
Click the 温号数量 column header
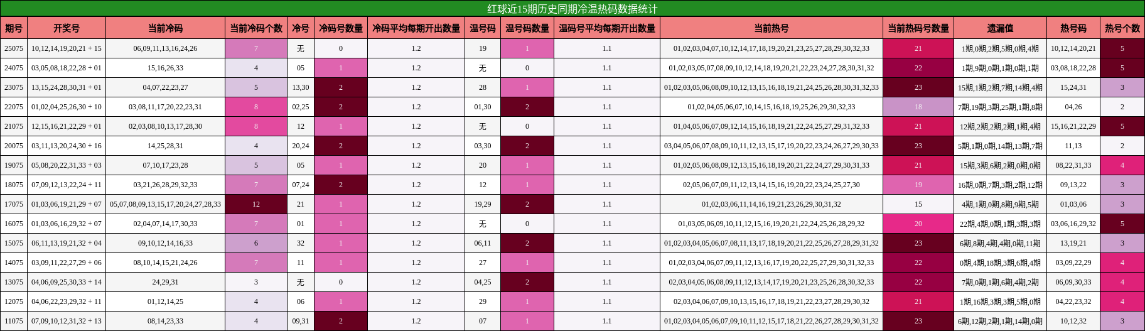pos(527,28)
